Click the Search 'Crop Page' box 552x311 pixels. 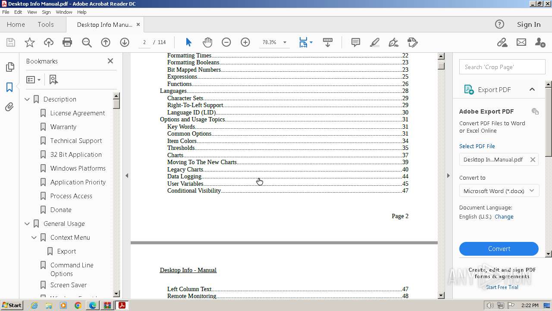[x=502, y=67]
